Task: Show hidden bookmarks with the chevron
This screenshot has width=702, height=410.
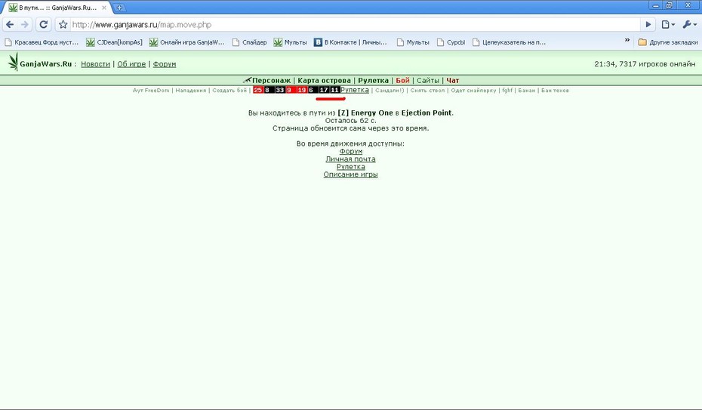Action: [627, 40]
